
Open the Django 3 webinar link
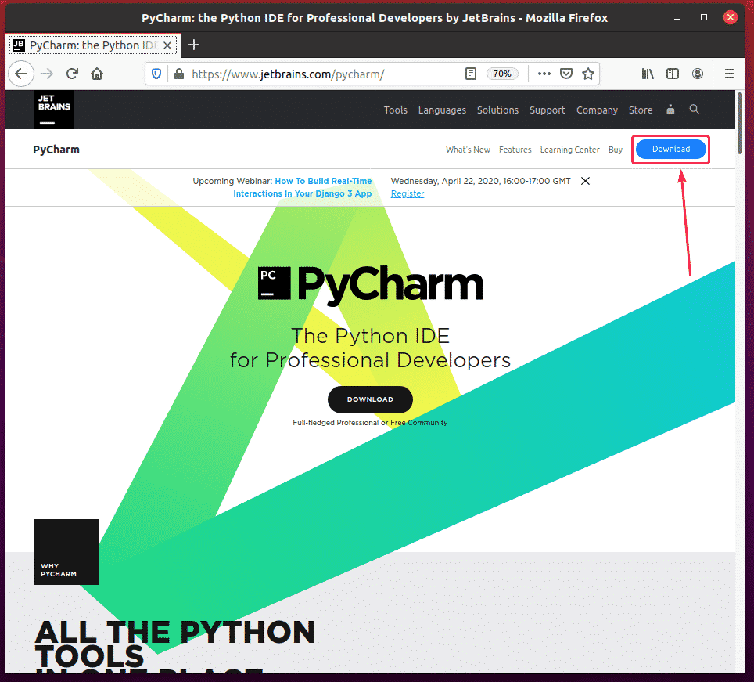(303, 187)
